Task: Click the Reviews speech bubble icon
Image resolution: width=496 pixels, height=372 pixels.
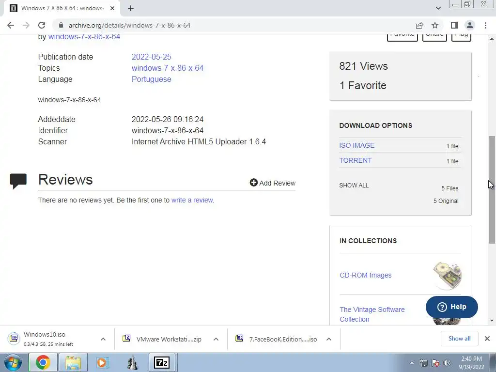Action: (x=18, y=181)
